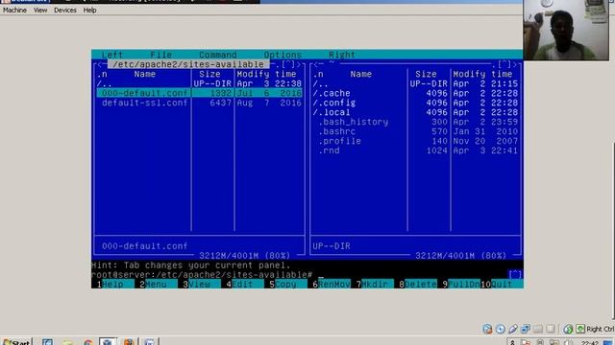
Task: Click the USB devices icon in VirtualBox status bar
Action: pyautogui.click(x=512, y=329)
